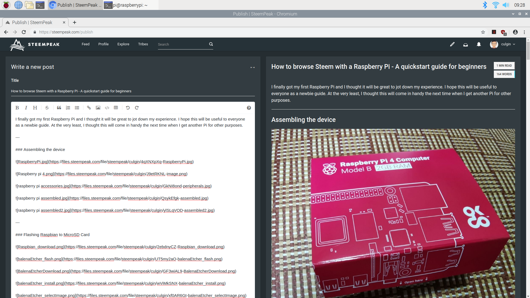The height and width of the screenshot is (298, 530).
Task: Switch to pi@raspberrypi terminal taskbar window
Action: point(131,5)
